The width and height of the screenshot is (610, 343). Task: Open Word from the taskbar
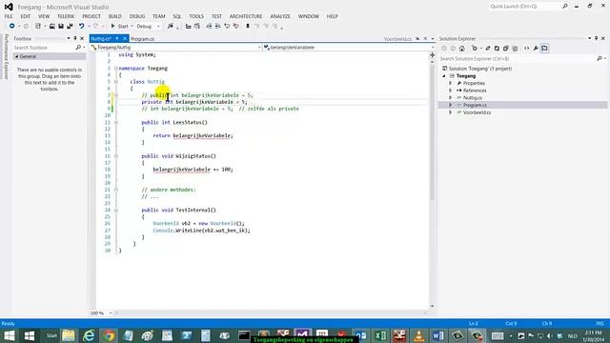(438, 335)
